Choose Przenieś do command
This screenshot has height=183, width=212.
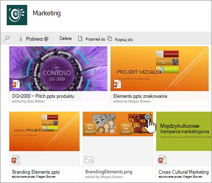pyautogui.click(x=95, y=39)
